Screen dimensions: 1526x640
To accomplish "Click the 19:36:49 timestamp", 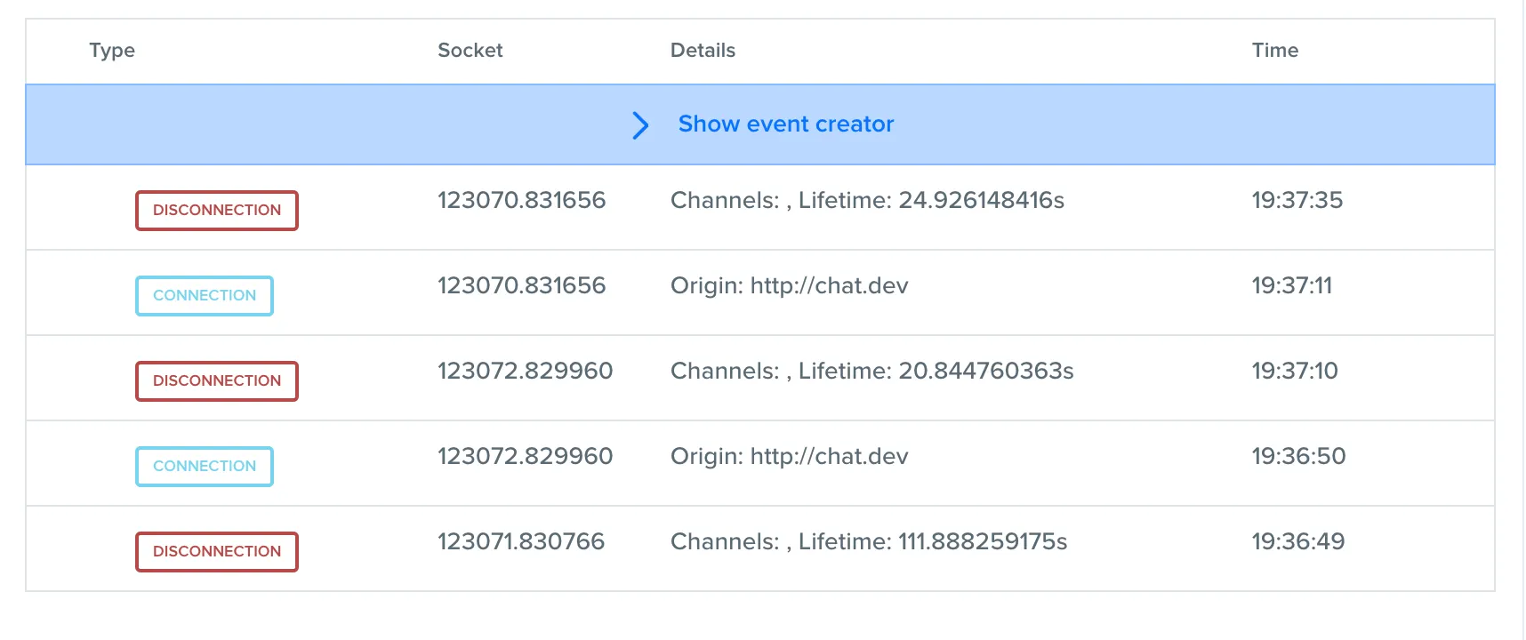I will coord(1297,541).
